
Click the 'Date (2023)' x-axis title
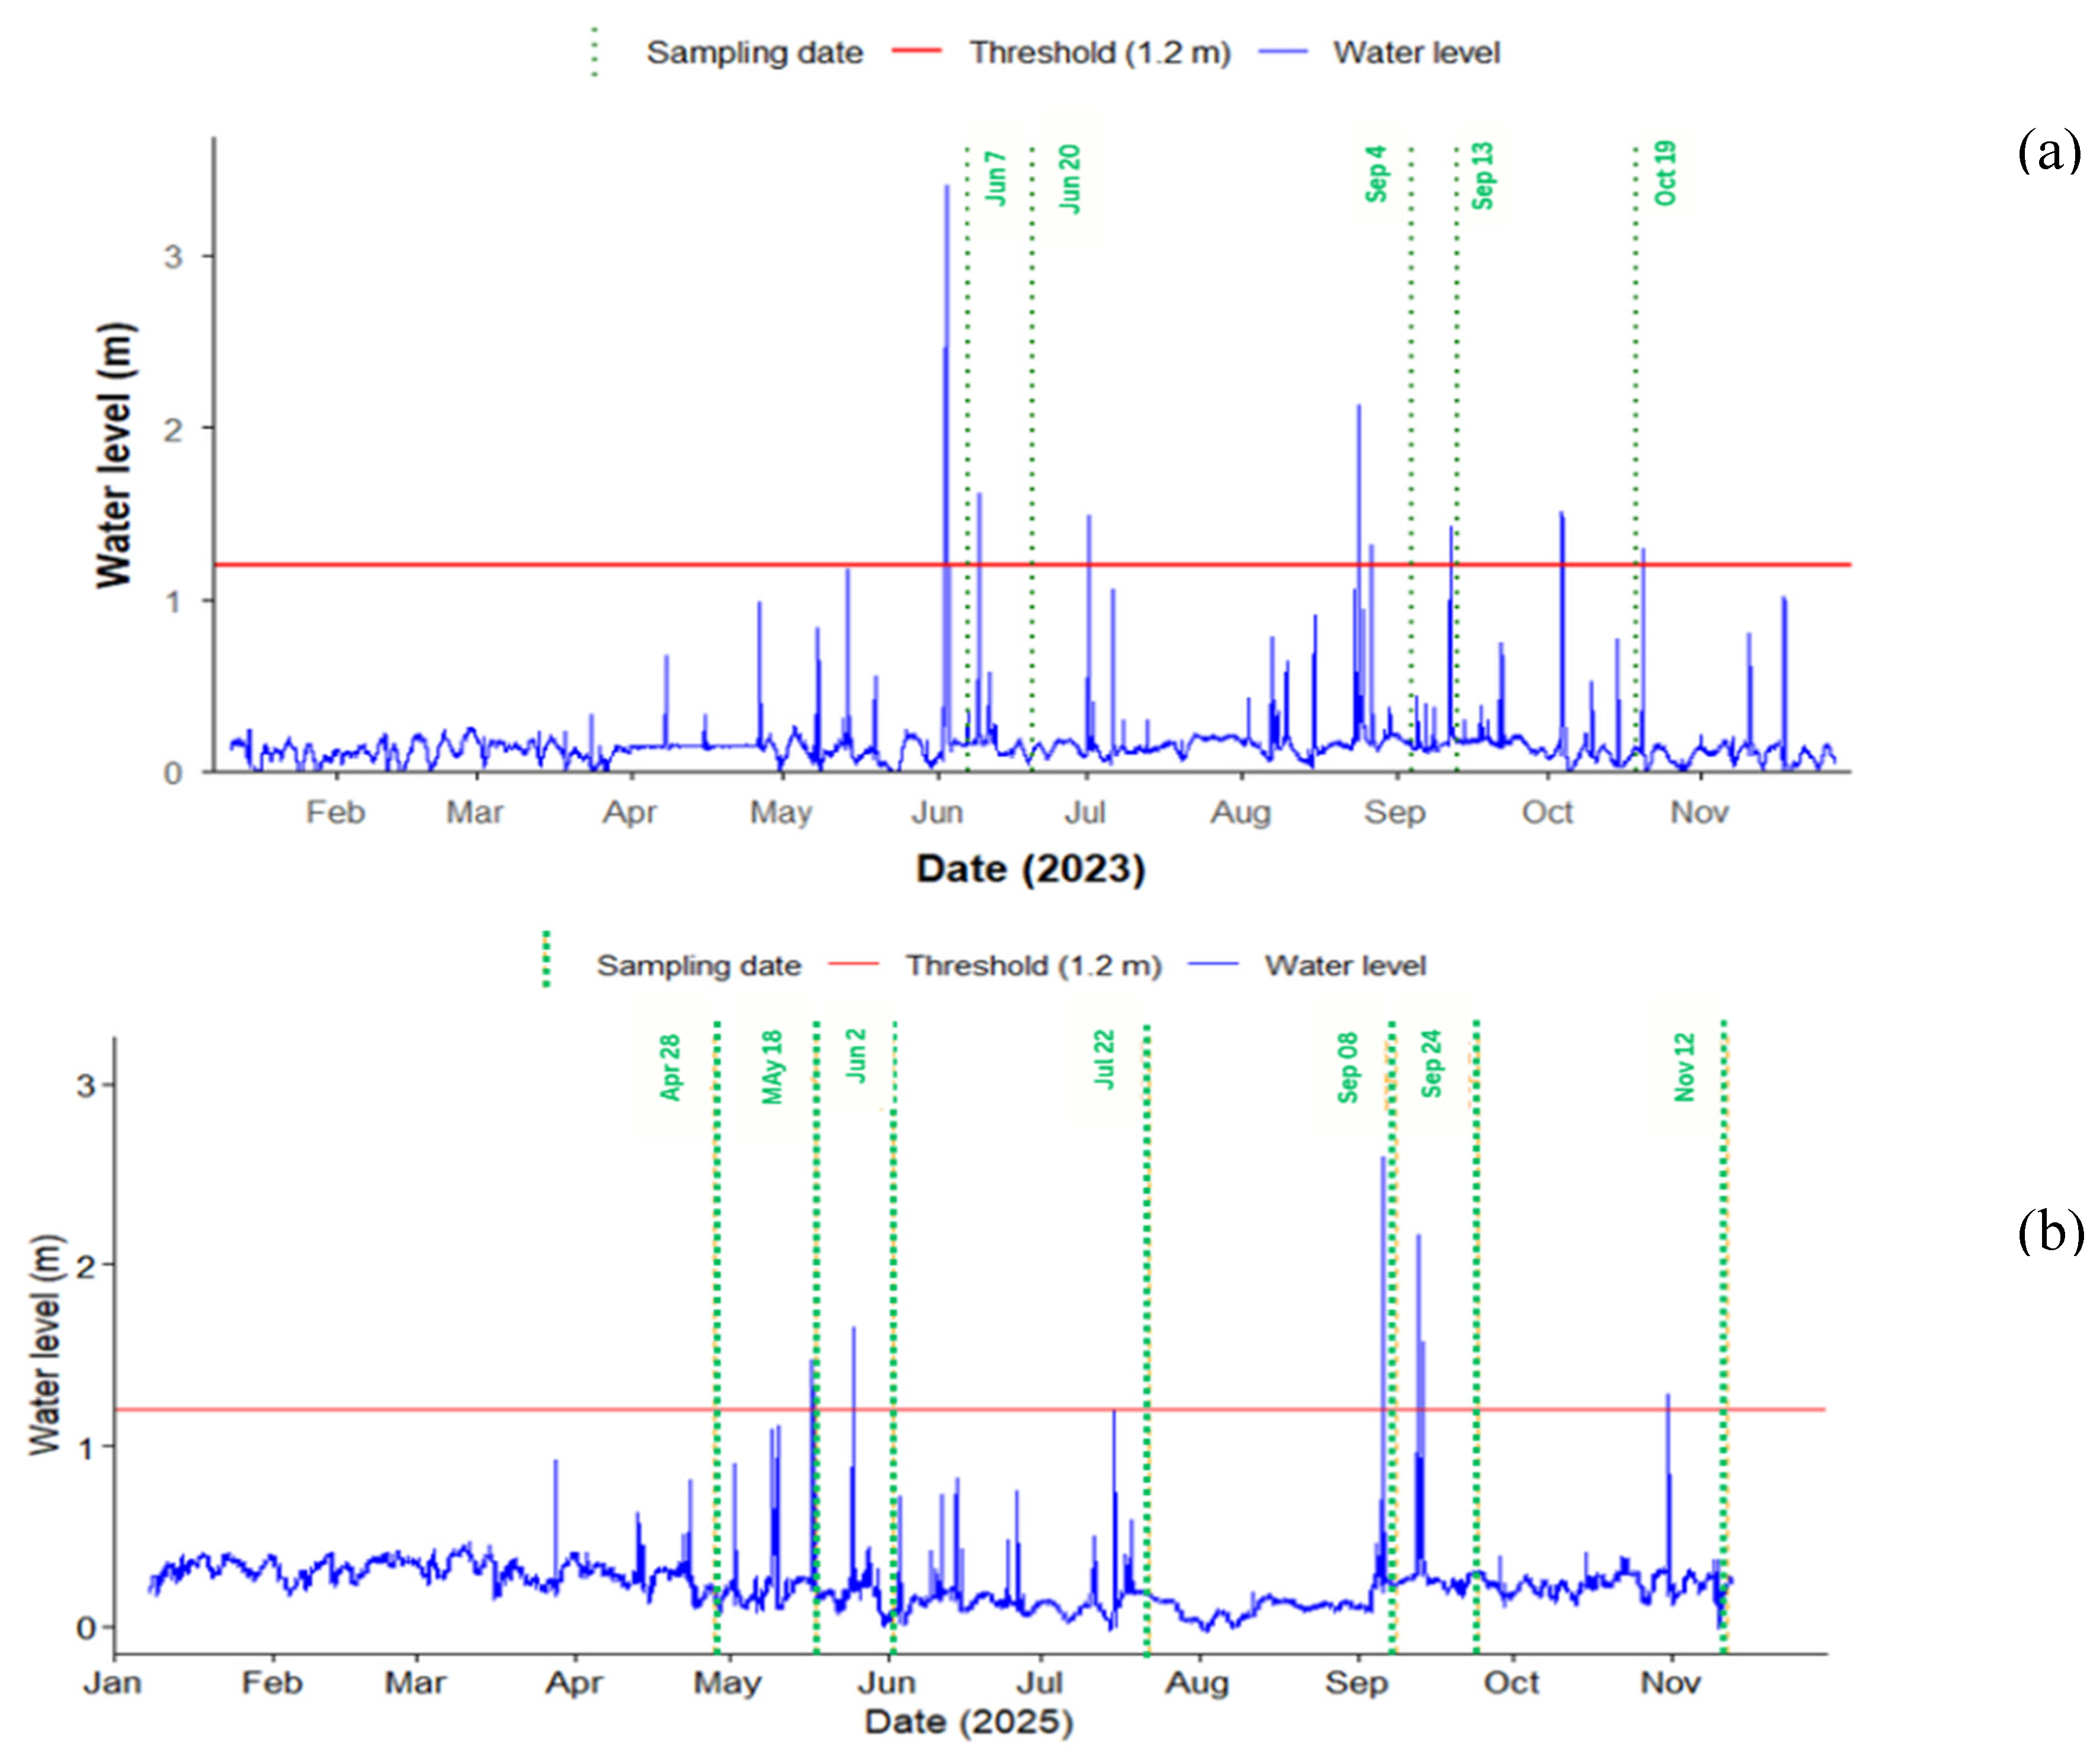pyautogui.click(x=1031, y=868)
